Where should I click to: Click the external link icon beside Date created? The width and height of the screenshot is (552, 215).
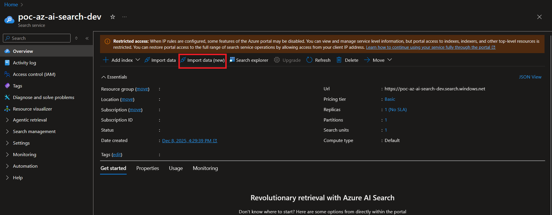[215, 141]
